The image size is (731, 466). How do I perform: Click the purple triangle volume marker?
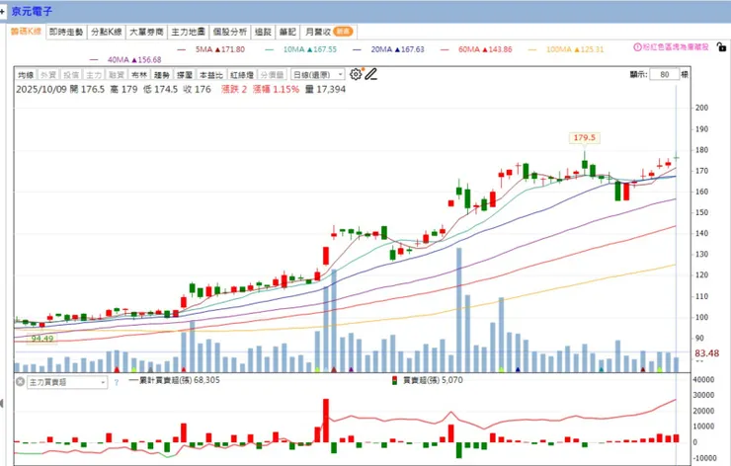(x=351, y=369)
